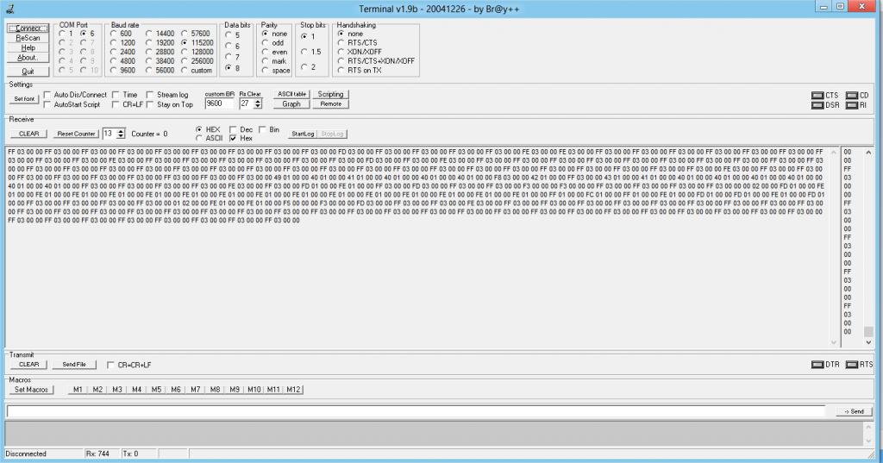
Task: Open the ASCII table window
Action: [292, 94]
